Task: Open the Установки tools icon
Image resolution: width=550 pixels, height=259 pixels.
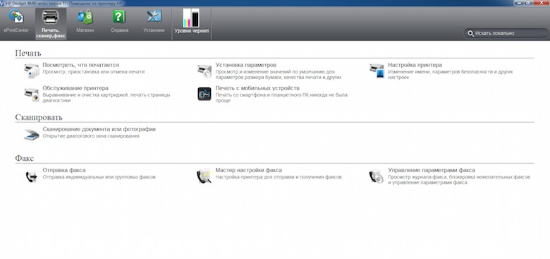Action: coord(154,22)
